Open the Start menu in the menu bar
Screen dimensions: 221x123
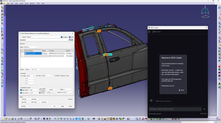click(4, 3)
